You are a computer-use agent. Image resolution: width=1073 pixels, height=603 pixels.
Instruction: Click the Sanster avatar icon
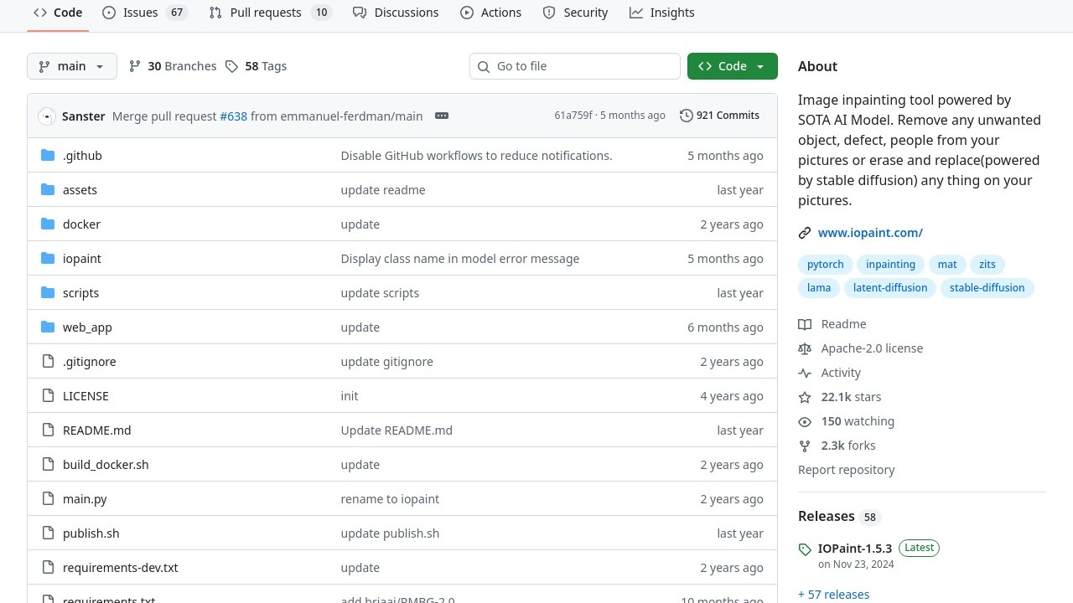[47, 116]
